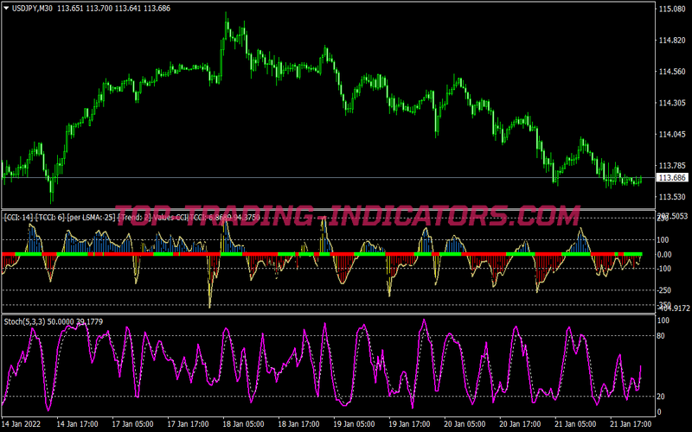The height and width of the screenshot is (432, 692).
Task: Click the 17 Jan 05:00 time label
Action: pyautogui.click(x=132, y=424)
